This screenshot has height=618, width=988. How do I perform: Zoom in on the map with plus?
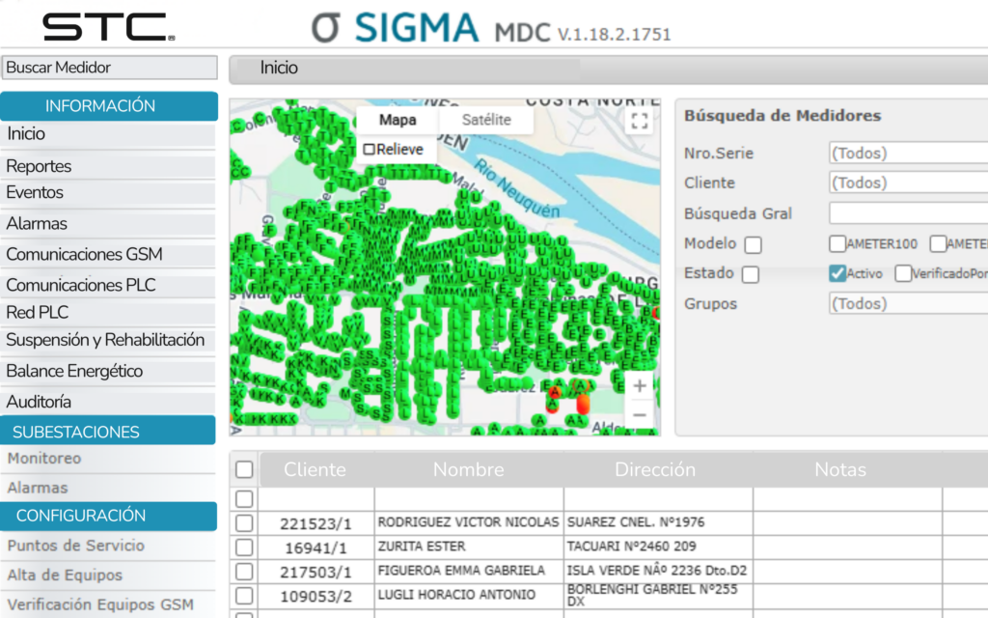(639, 385)
